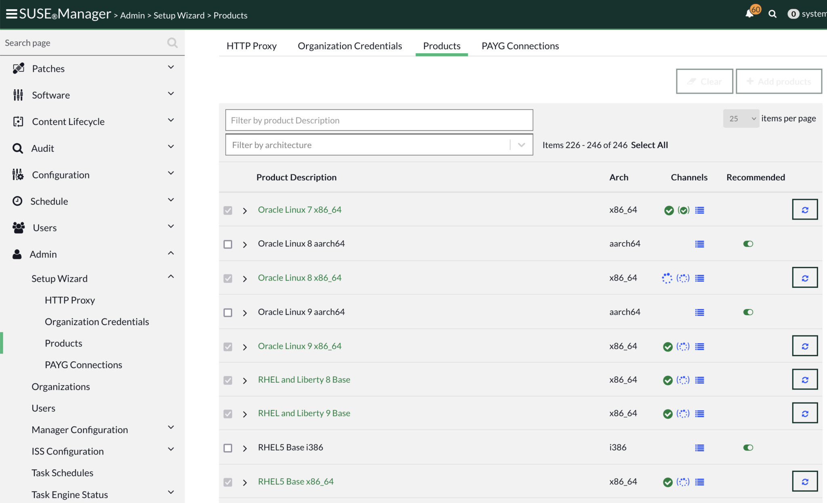Open RHEL and Liberty 8 Base link

coord(304,379)
